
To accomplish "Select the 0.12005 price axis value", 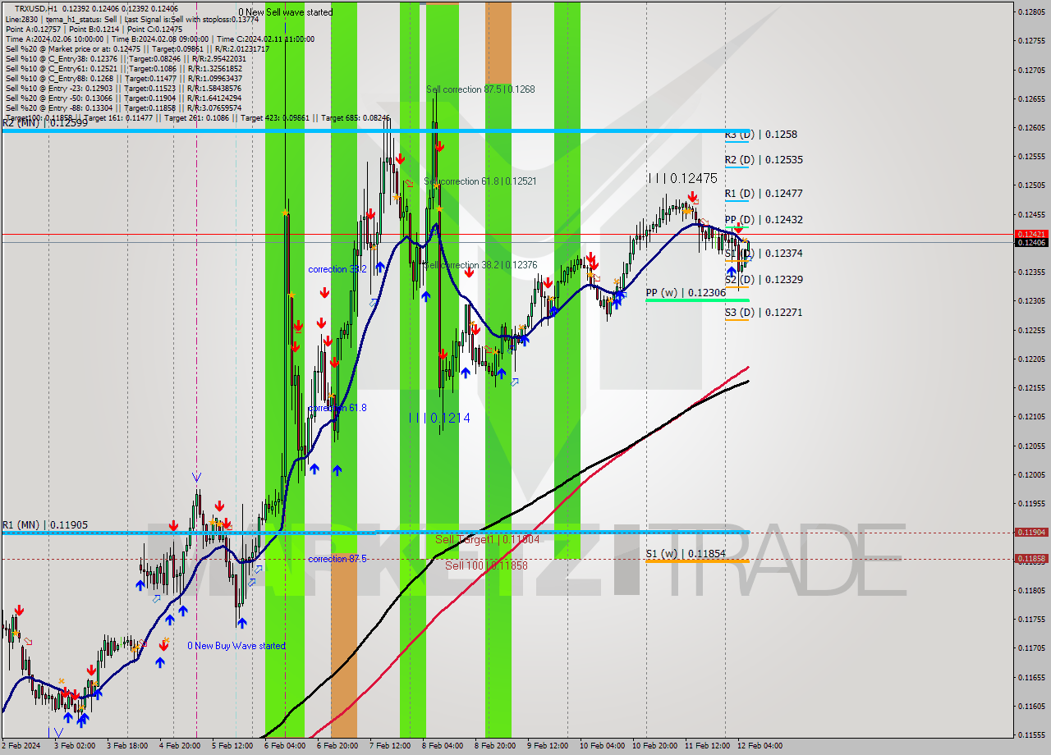I will pos(1031,474).
